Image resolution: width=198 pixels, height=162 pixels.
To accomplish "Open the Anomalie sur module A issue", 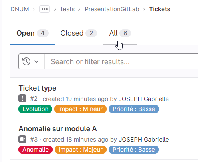I will coord(57,129).
